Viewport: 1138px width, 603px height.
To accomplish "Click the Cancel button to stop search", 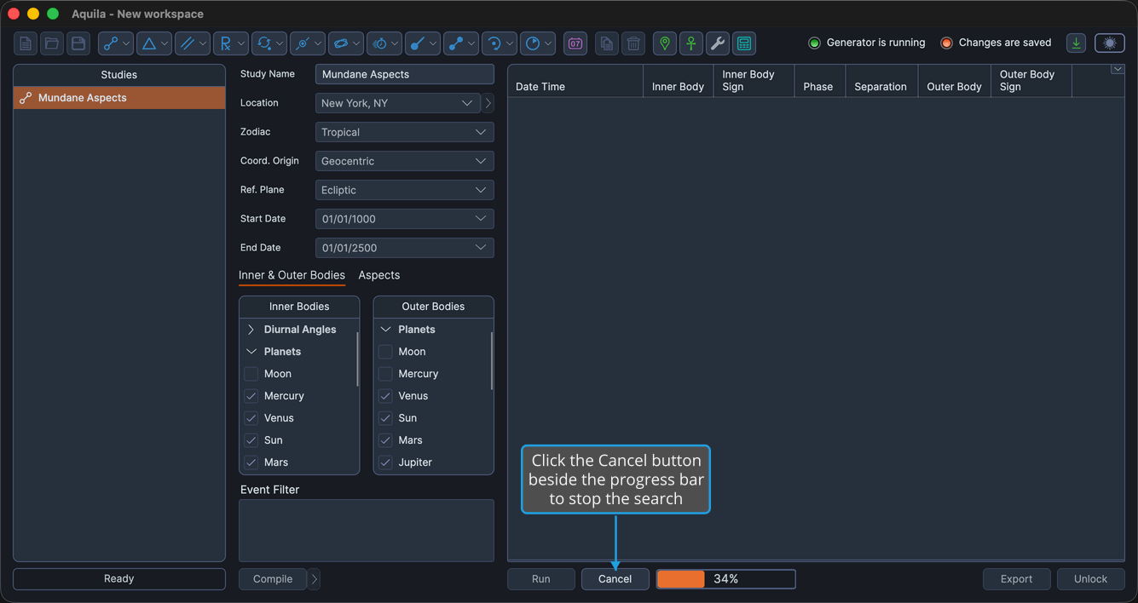I will click(615, 579).
